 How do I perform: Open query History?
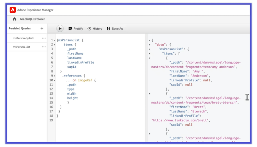point(95,29)
